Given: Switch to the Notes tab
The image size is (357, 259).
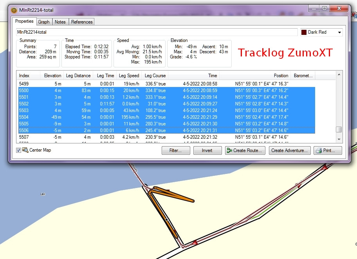Looking at the screenshot, I should point(60,22).
